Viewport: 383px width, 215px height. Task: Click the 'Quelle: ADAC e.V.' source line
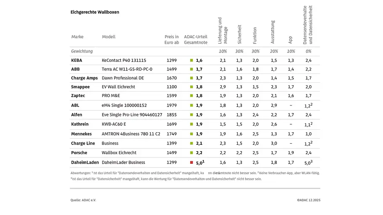tap(83, 200)
